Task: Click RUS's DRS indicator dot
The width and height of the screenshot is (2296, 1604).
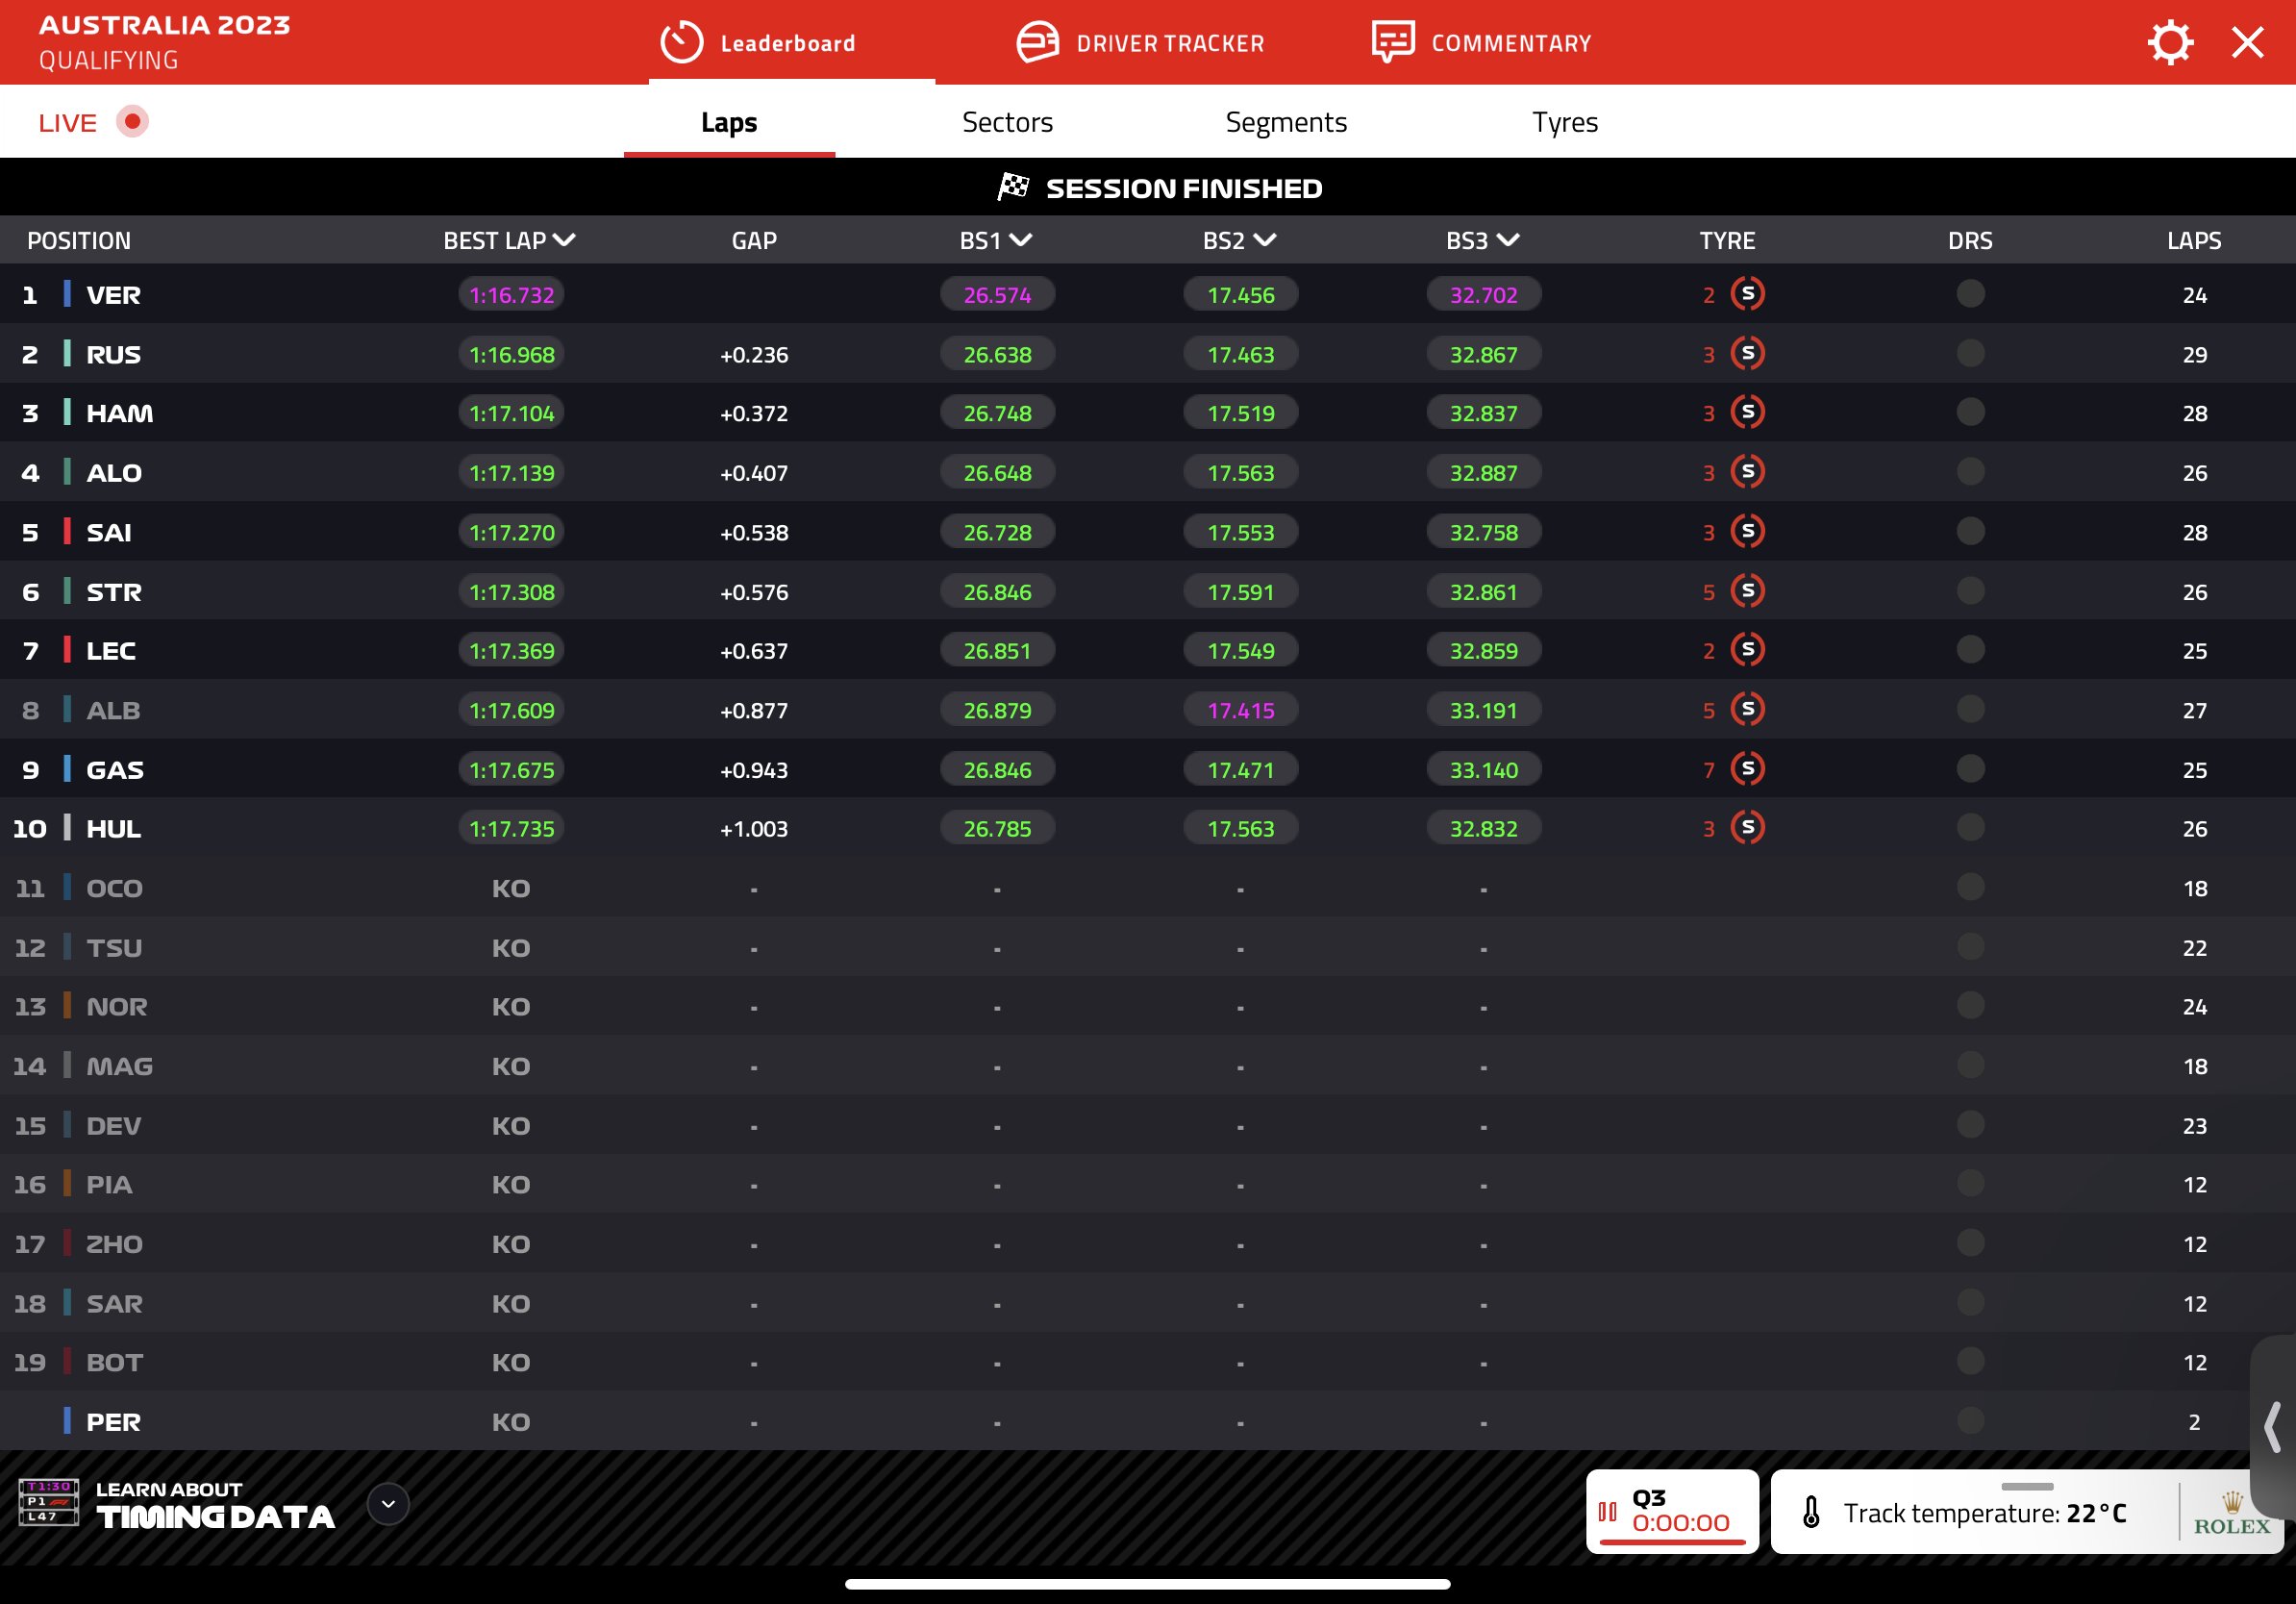Action: (x=1970, y=353)
